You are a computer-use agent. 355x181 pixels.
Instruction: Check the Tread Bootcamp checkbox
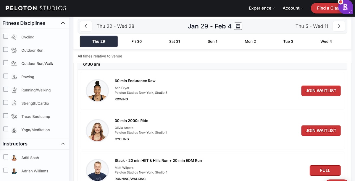point(6,116)
